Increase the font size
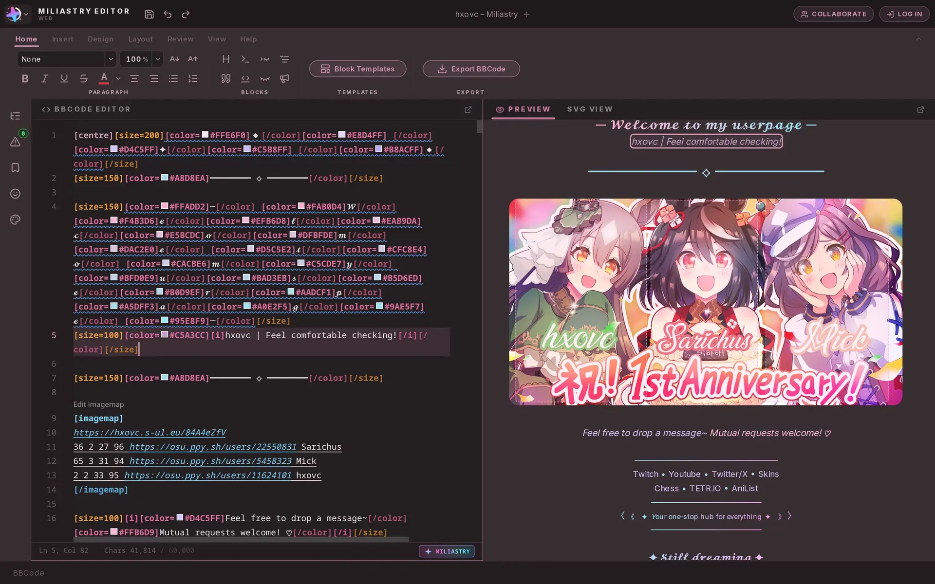Screen dimensions: 935x584 point(193,59)
